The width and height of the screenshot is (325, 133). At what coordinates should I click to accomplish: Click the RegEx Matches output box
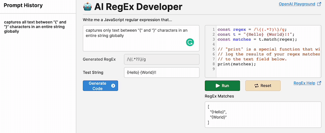tap(263, 115)
